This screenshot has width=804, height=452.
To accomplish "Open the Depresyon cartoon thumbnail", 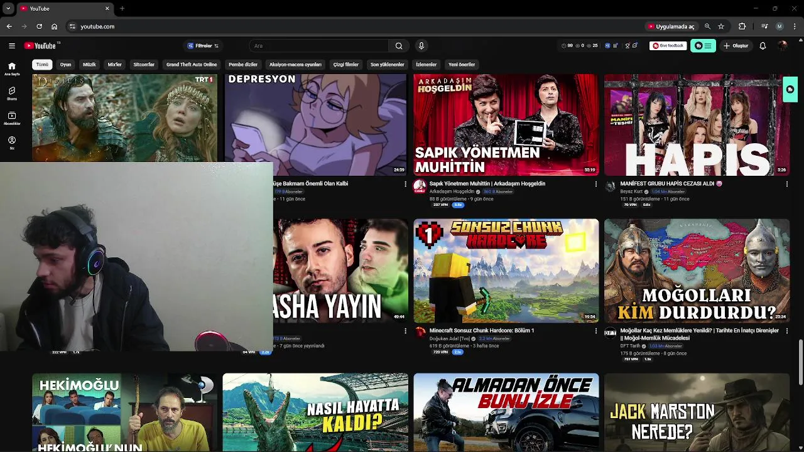I will [x=315, y=125].
